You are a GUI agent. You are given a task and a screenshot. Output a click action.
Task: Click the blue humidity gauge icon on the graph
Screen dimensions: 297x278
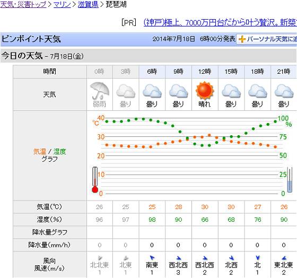point(290,180)
